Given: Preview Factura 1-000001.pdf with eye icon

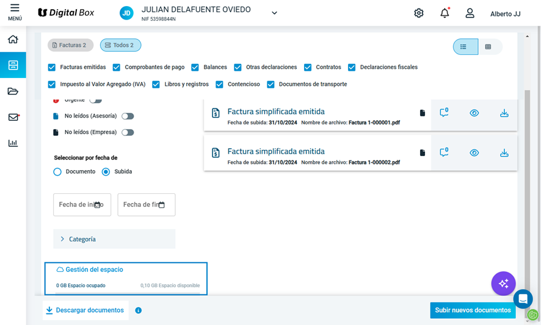Looking at the screenshot, I should coord(474,113).
